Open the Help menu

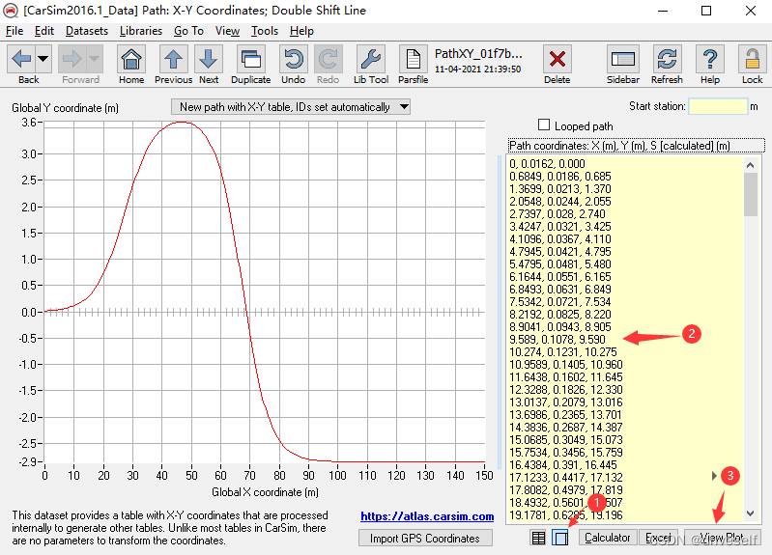click(x=301, y=31)
